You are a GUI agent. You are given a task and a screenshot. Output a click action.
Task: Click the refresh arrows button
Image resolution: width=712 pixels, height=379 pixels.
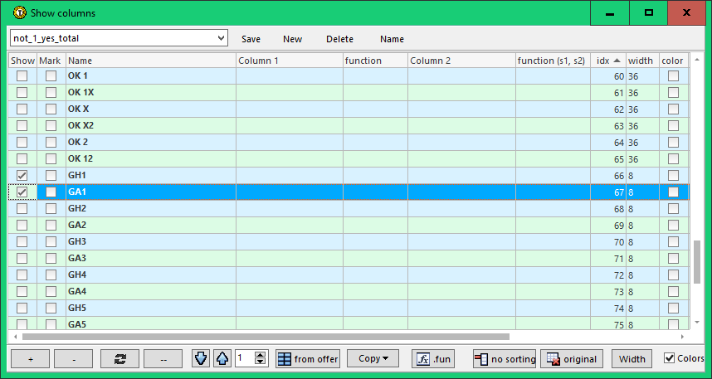(119, 359)
